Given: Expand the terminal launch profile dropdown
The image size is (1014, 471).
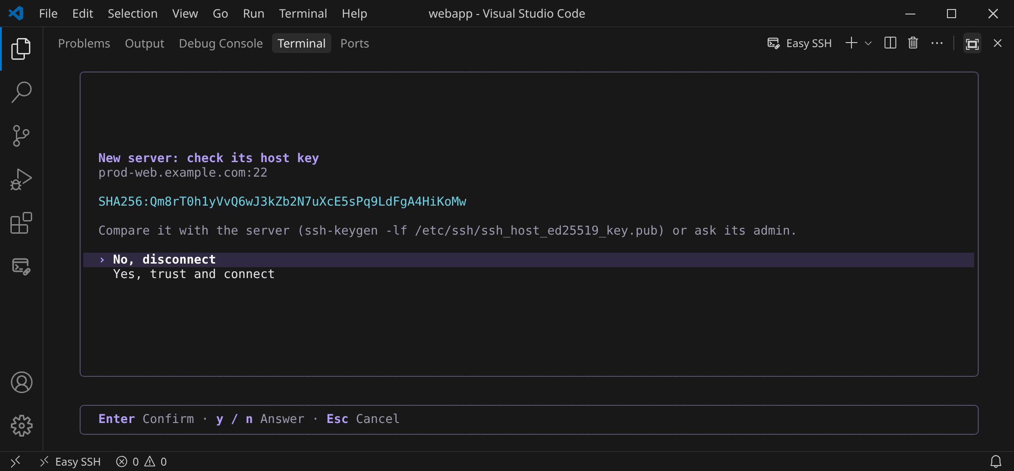Looking at the screenshot, I should tap(868, 43).
